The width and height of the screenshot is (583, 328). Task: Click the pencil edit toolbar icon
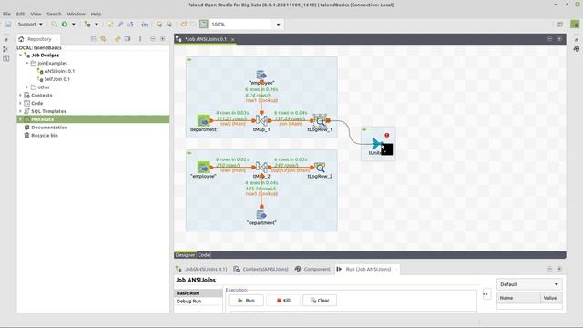(x=120, y=25)
